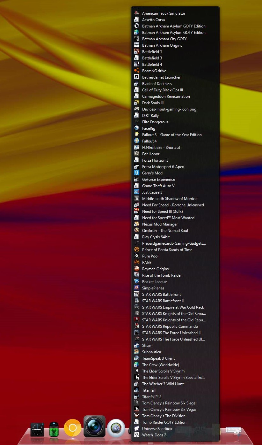Open the camera lens dock icon
The height and width of the screenshot is (445, 262).
point(94,426)
